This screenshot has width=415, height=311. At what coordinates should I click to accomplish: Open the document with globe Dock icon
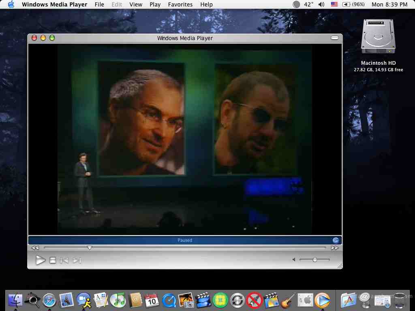click(x=382, y=301)
